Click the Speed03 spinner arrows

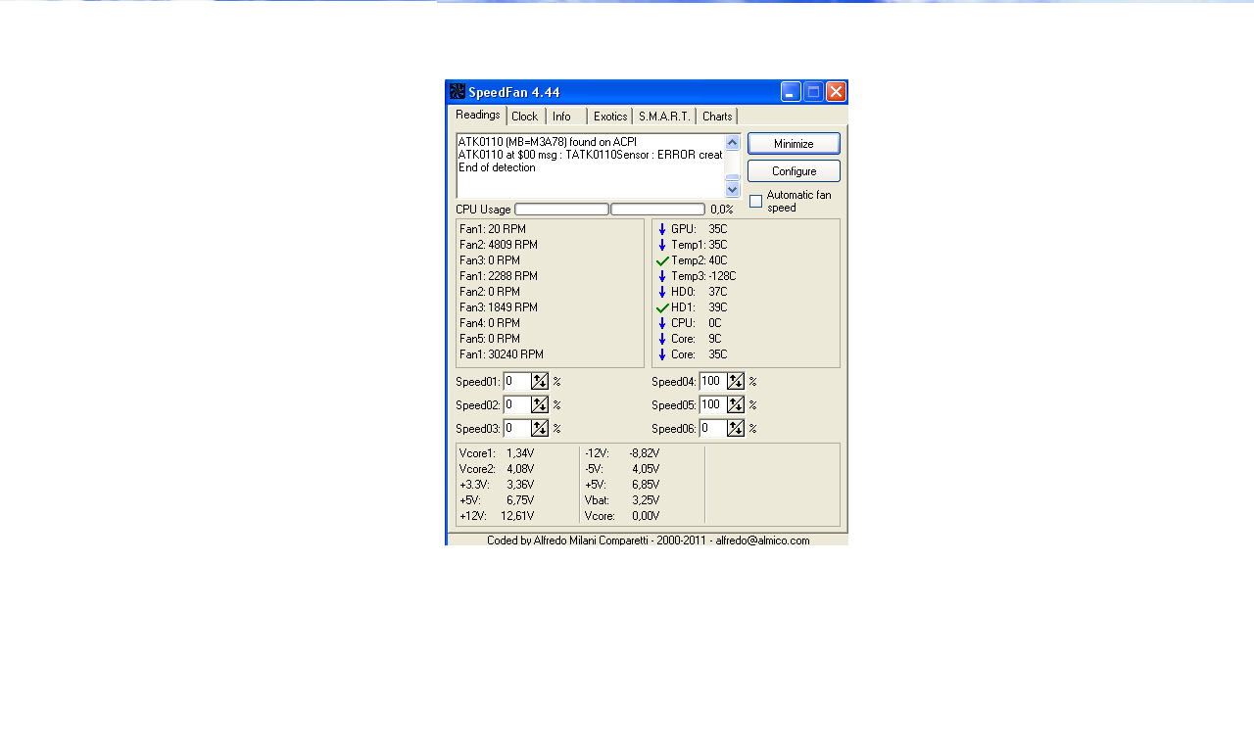click(540, 428)
